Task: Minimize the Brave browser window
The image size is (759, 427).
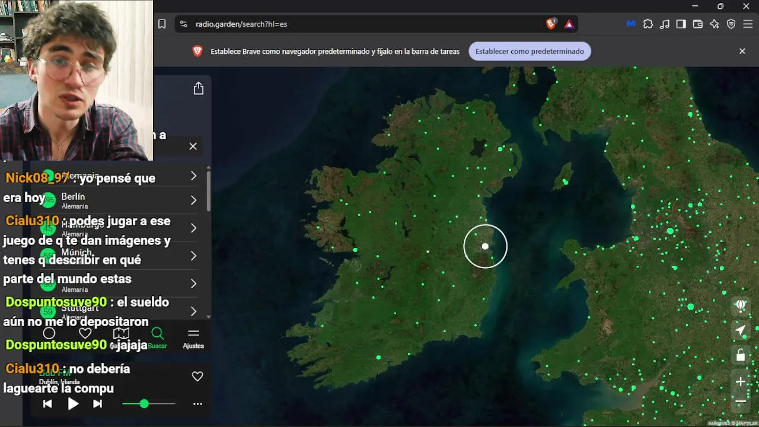Action: [x=695, y=6]
